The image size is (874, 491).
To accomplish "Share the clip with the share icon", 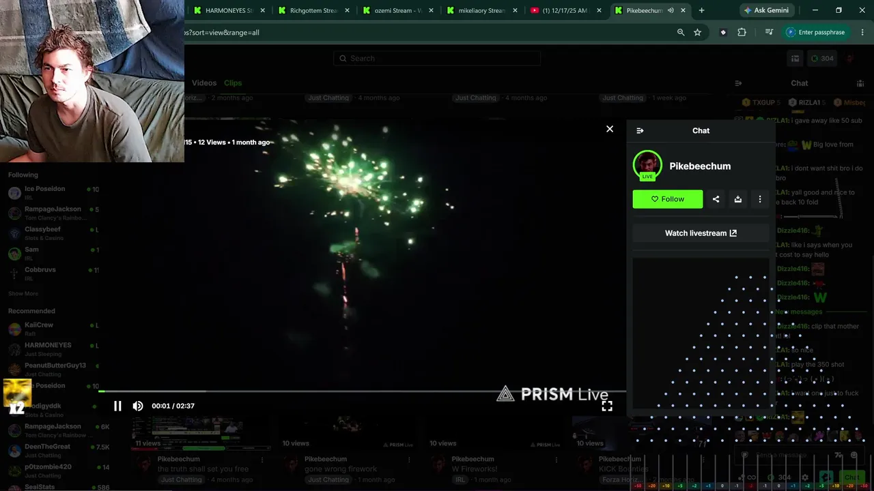I will click(x=716, y=199).
